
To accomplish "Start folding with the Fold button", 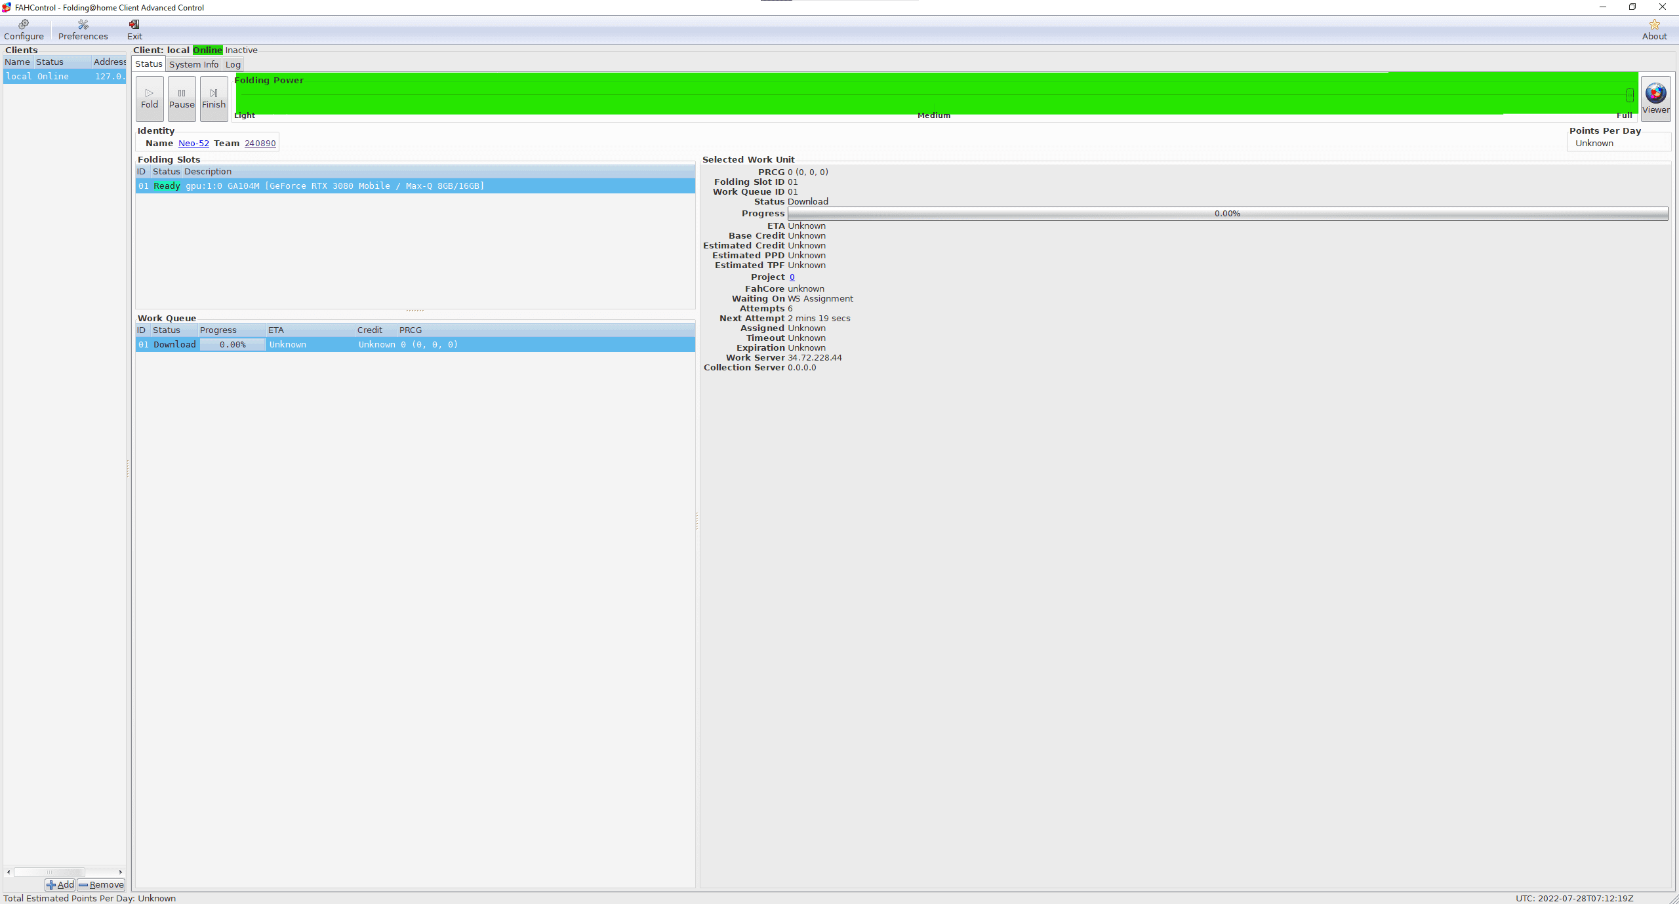I will point(150,98).
